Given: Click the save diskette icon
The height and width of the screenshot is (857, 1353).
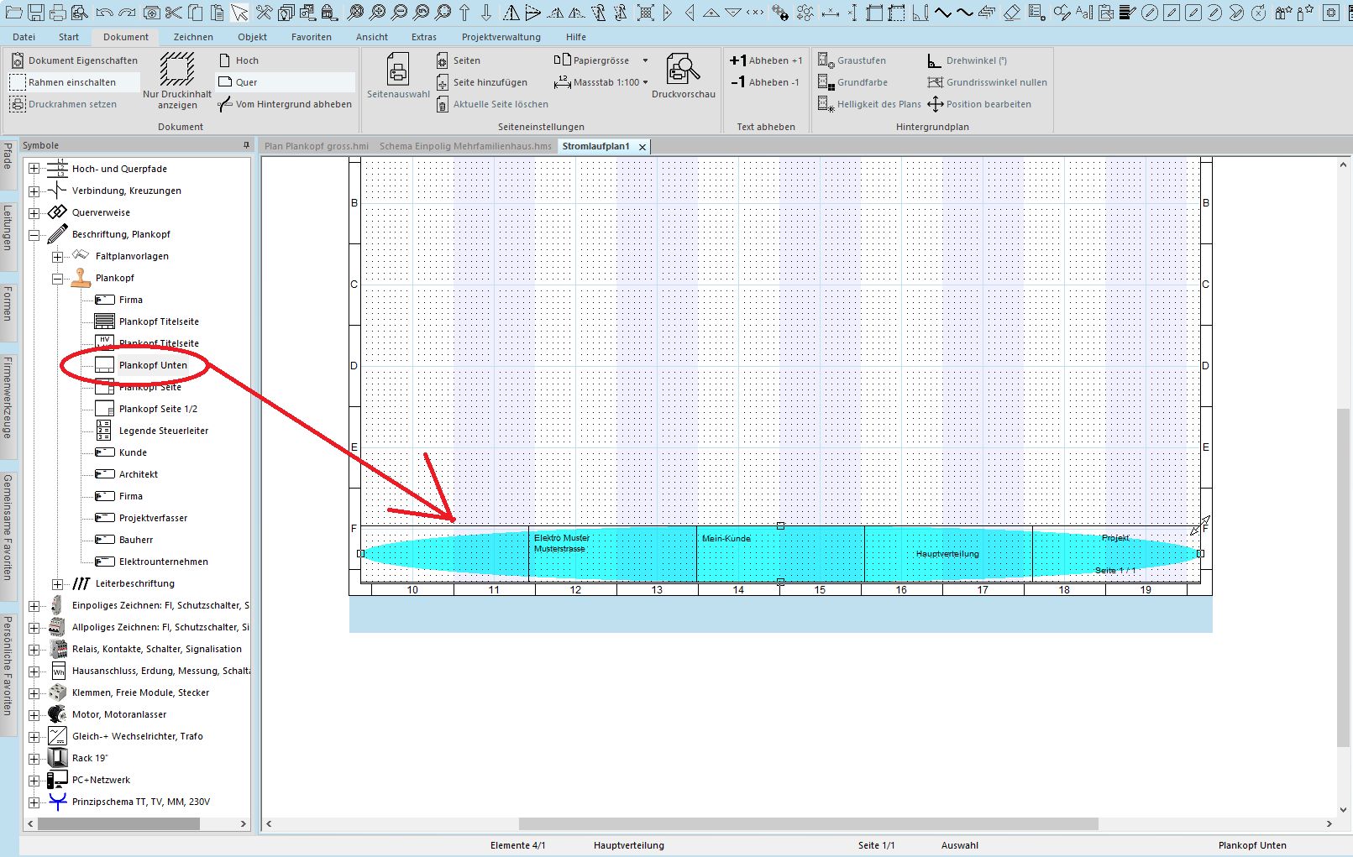Looking at the screenshot, I should [x=36, y=13].
